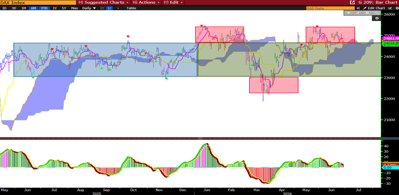Toggle visibility with the eye icon
Viewport: 399px width, 195px height.
[x=377, y=18]
